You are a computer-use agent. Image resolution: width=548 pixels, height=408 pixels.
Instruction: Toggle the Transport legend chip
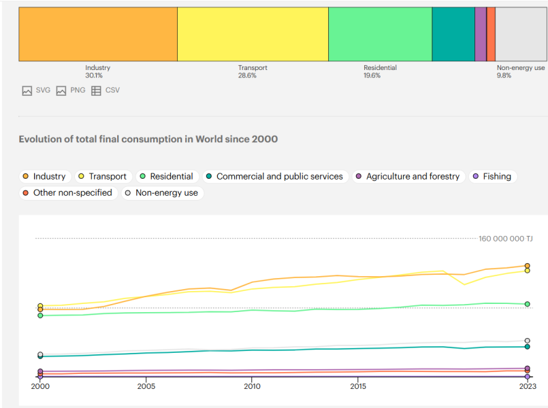tap(102, 176)
